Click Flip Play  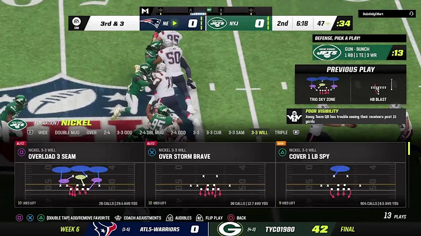pyautogui.click(x=214, y=218)
